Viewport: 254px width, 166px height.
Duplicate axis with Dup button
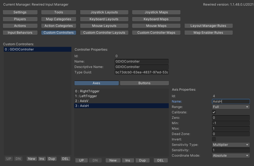pyautogui.click(x=143, y=160)
